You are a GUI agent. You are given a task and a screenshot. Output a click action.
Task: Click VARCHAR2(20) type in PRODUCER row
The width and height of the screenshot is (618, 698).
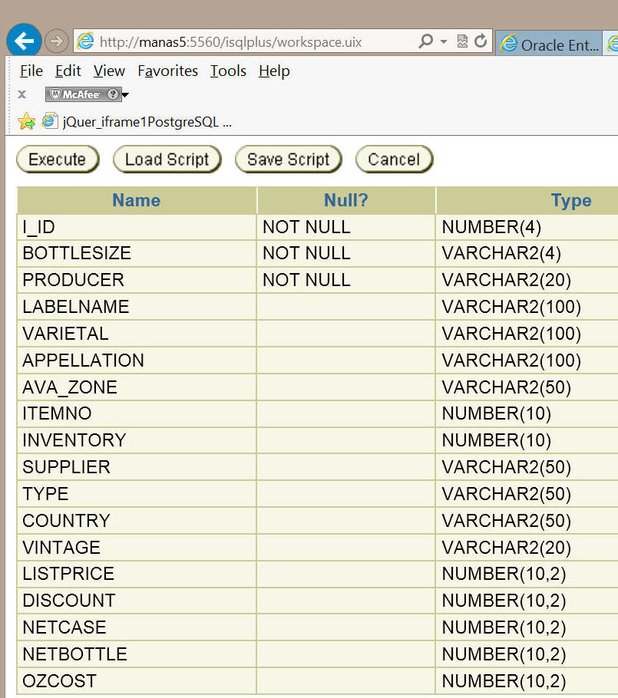(x=506, y=280)
